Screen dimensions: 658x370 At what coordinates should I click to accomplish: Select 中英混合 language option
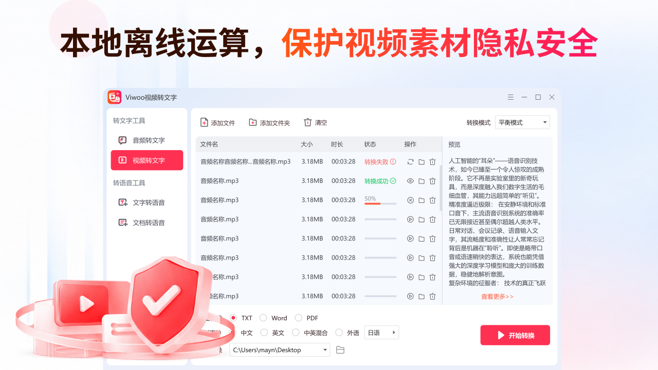click(x=296, y=332)
